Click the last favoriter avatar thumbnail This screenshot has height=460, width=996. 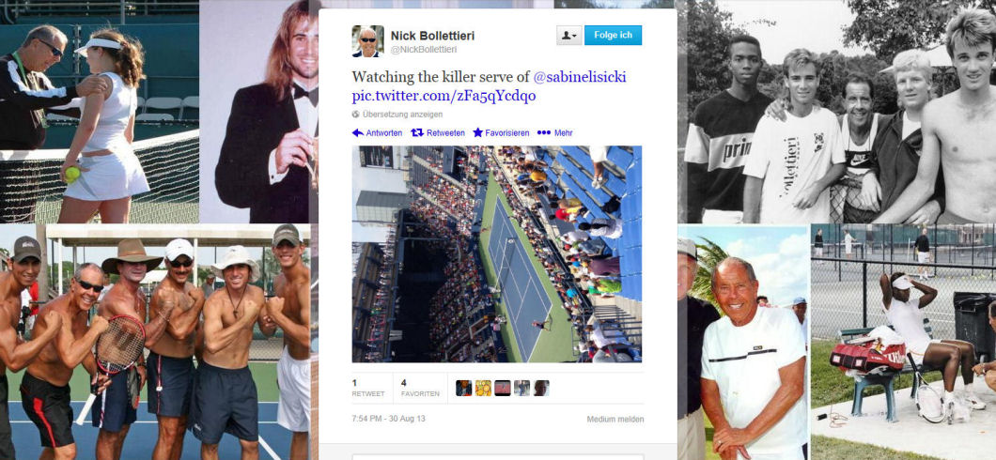click(541, 389)
